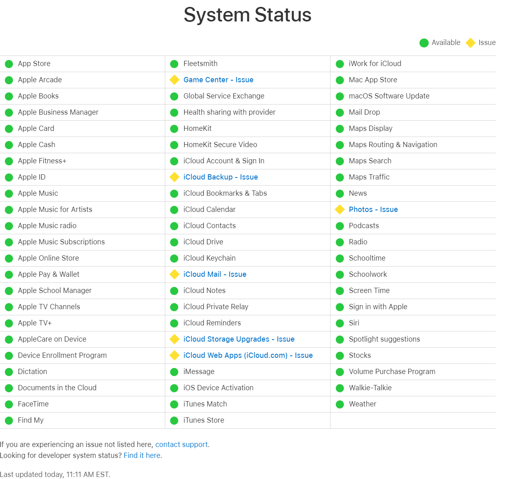Click the yellow diamond beside iCloud Web Apps
Viewport: 514px width, 479px height.
tap(174, 355)
